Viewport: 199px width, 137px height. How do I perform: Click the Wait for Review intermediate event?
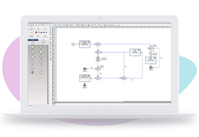151,54
